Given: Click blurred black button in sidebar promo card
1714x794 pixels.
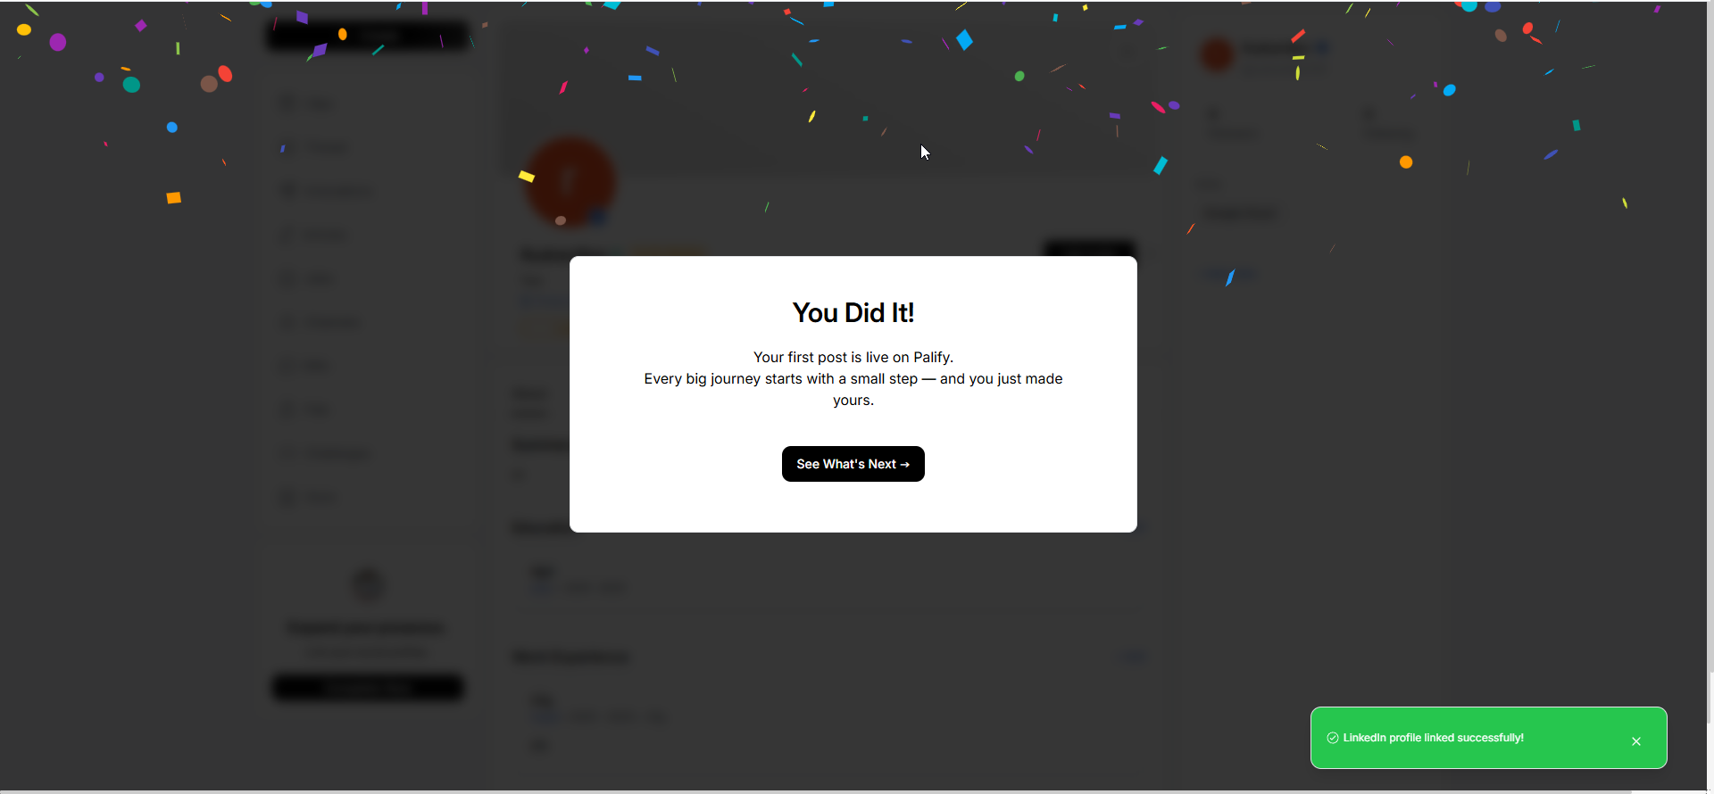Looking at the screenshot, I should 368,688.
